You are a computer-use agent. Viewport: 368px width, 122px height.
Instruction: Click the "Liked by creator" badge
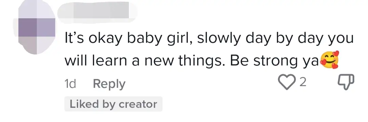click(x=113, y=104)
